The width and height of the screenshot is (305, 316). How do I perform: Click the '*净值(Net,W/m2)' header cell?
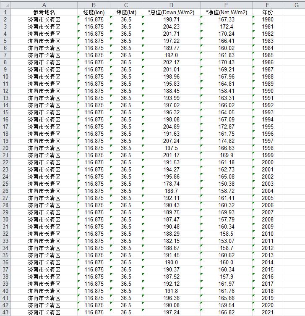(x=226, y=12)
